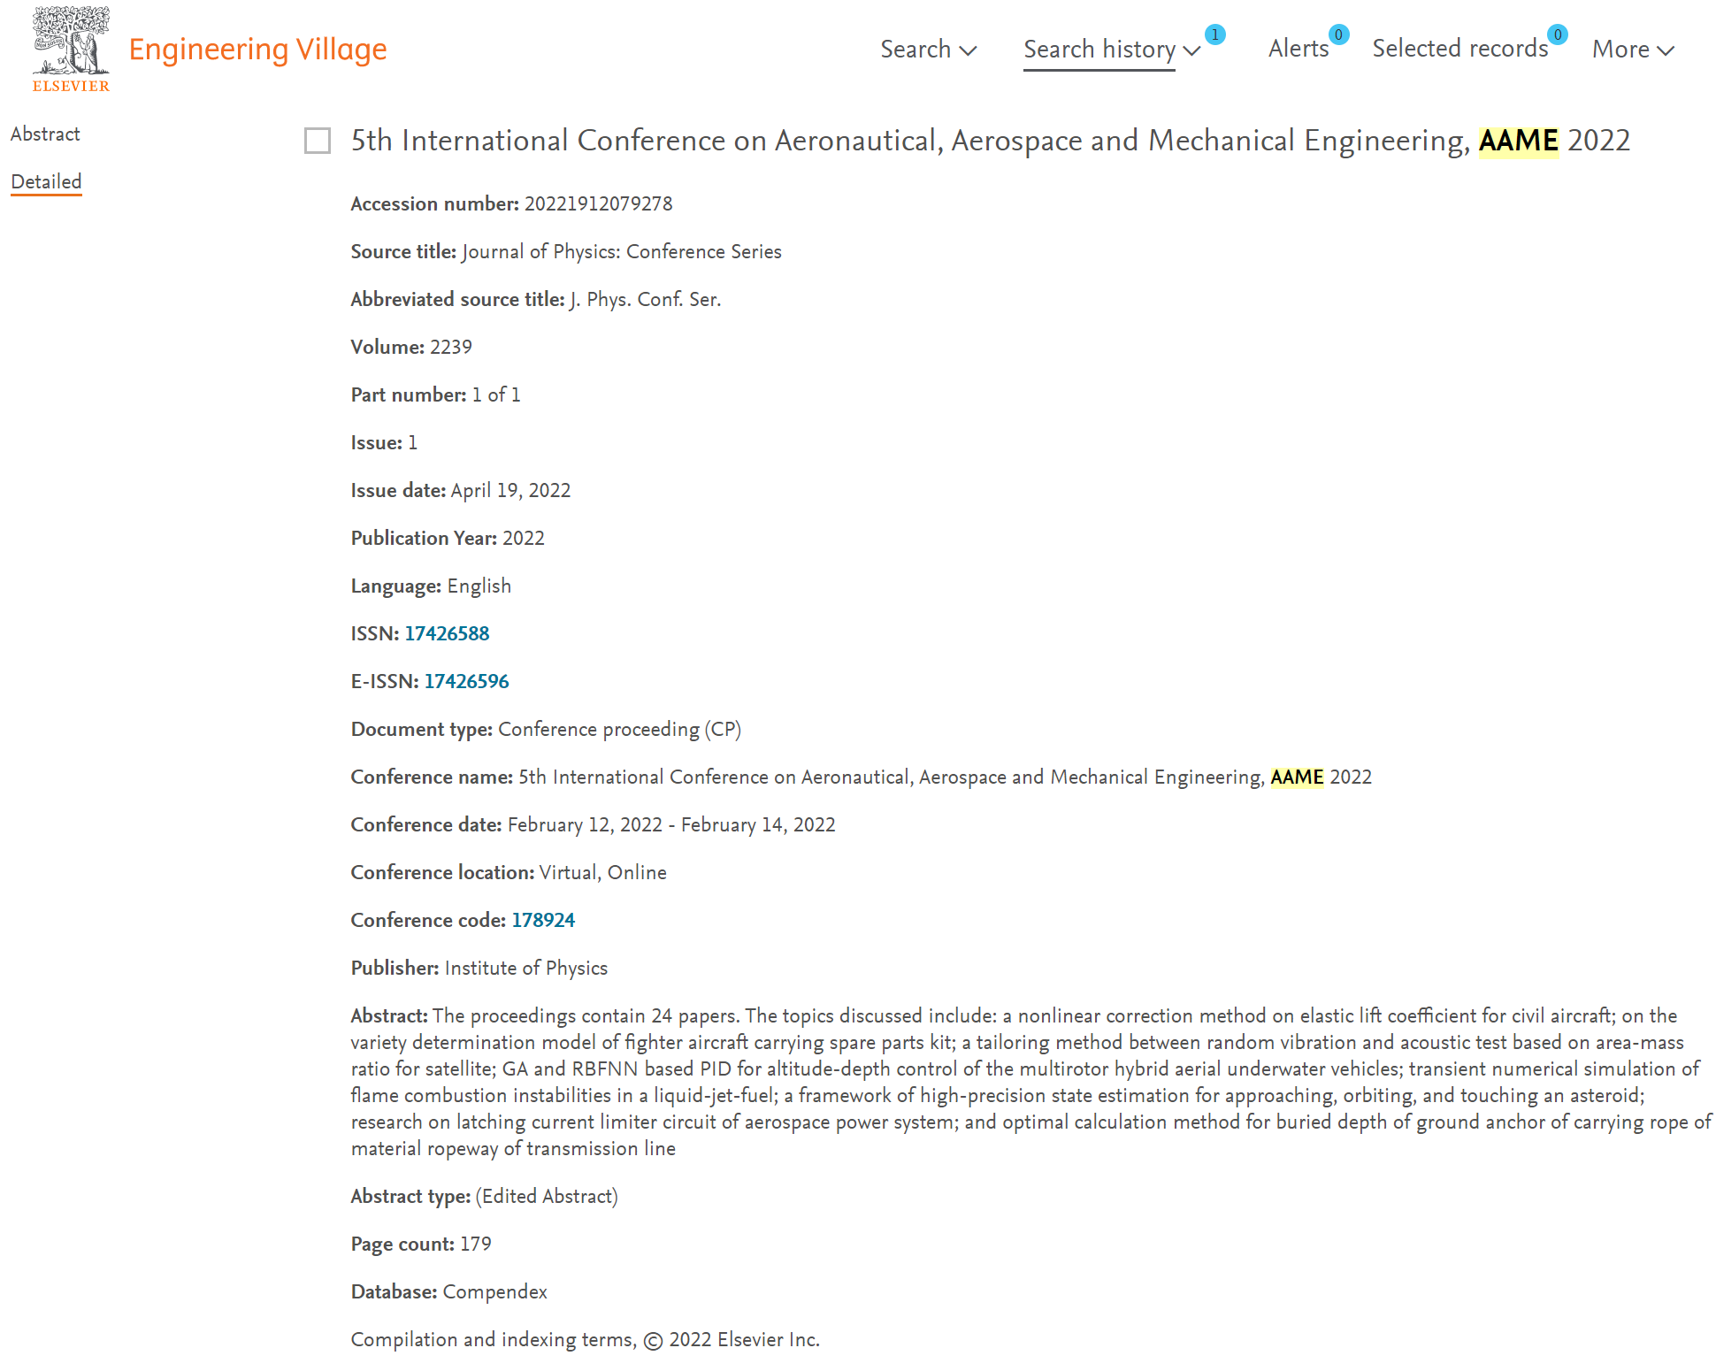Click the Alerts count badge
This screenshot has height=1371, width=1716.
coord(1338,34)
